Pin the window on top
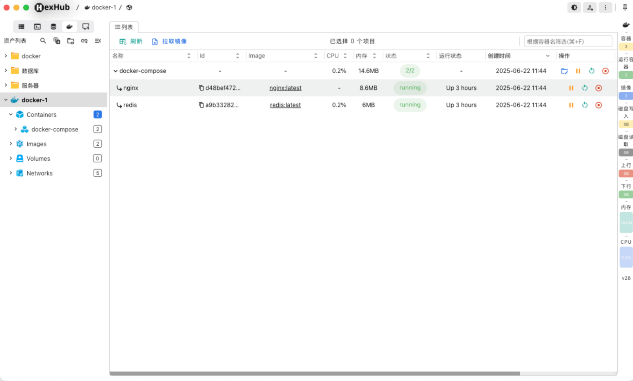The width and height of the screenshot is (633, 381). [x=625, y=7]
